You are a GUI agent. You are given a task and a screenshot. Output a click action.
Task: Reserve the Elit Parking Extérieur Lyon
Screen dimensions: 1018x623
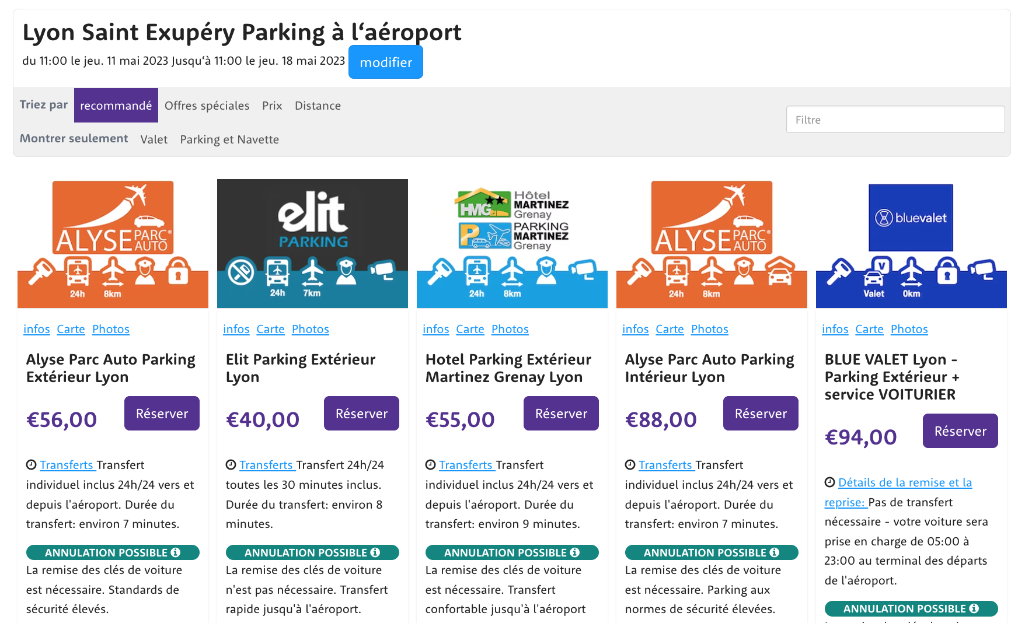coord(361,414)
